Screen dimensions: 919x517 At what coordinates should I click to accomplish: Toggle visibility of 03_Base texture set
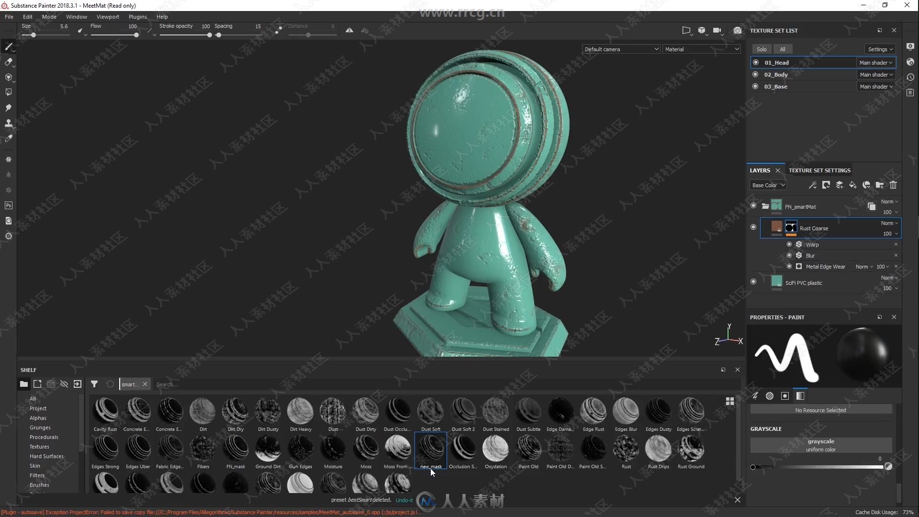[x=756, y=86]
